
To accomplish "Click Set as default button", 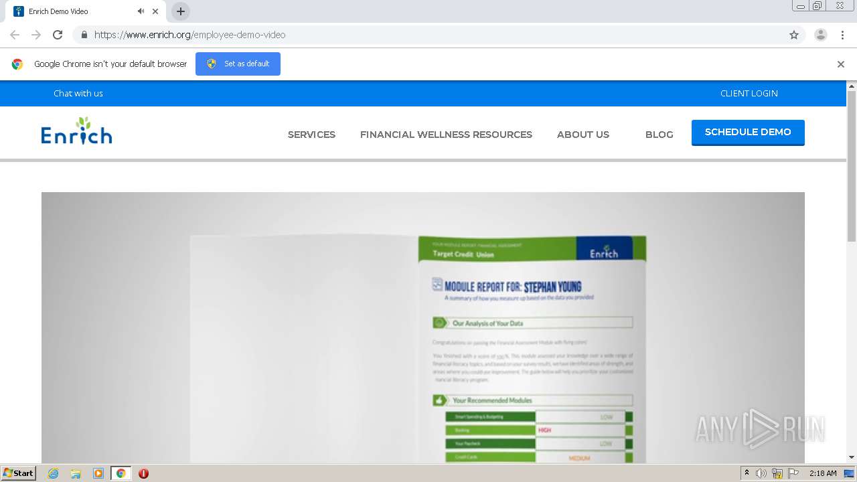I will point(238,64).
